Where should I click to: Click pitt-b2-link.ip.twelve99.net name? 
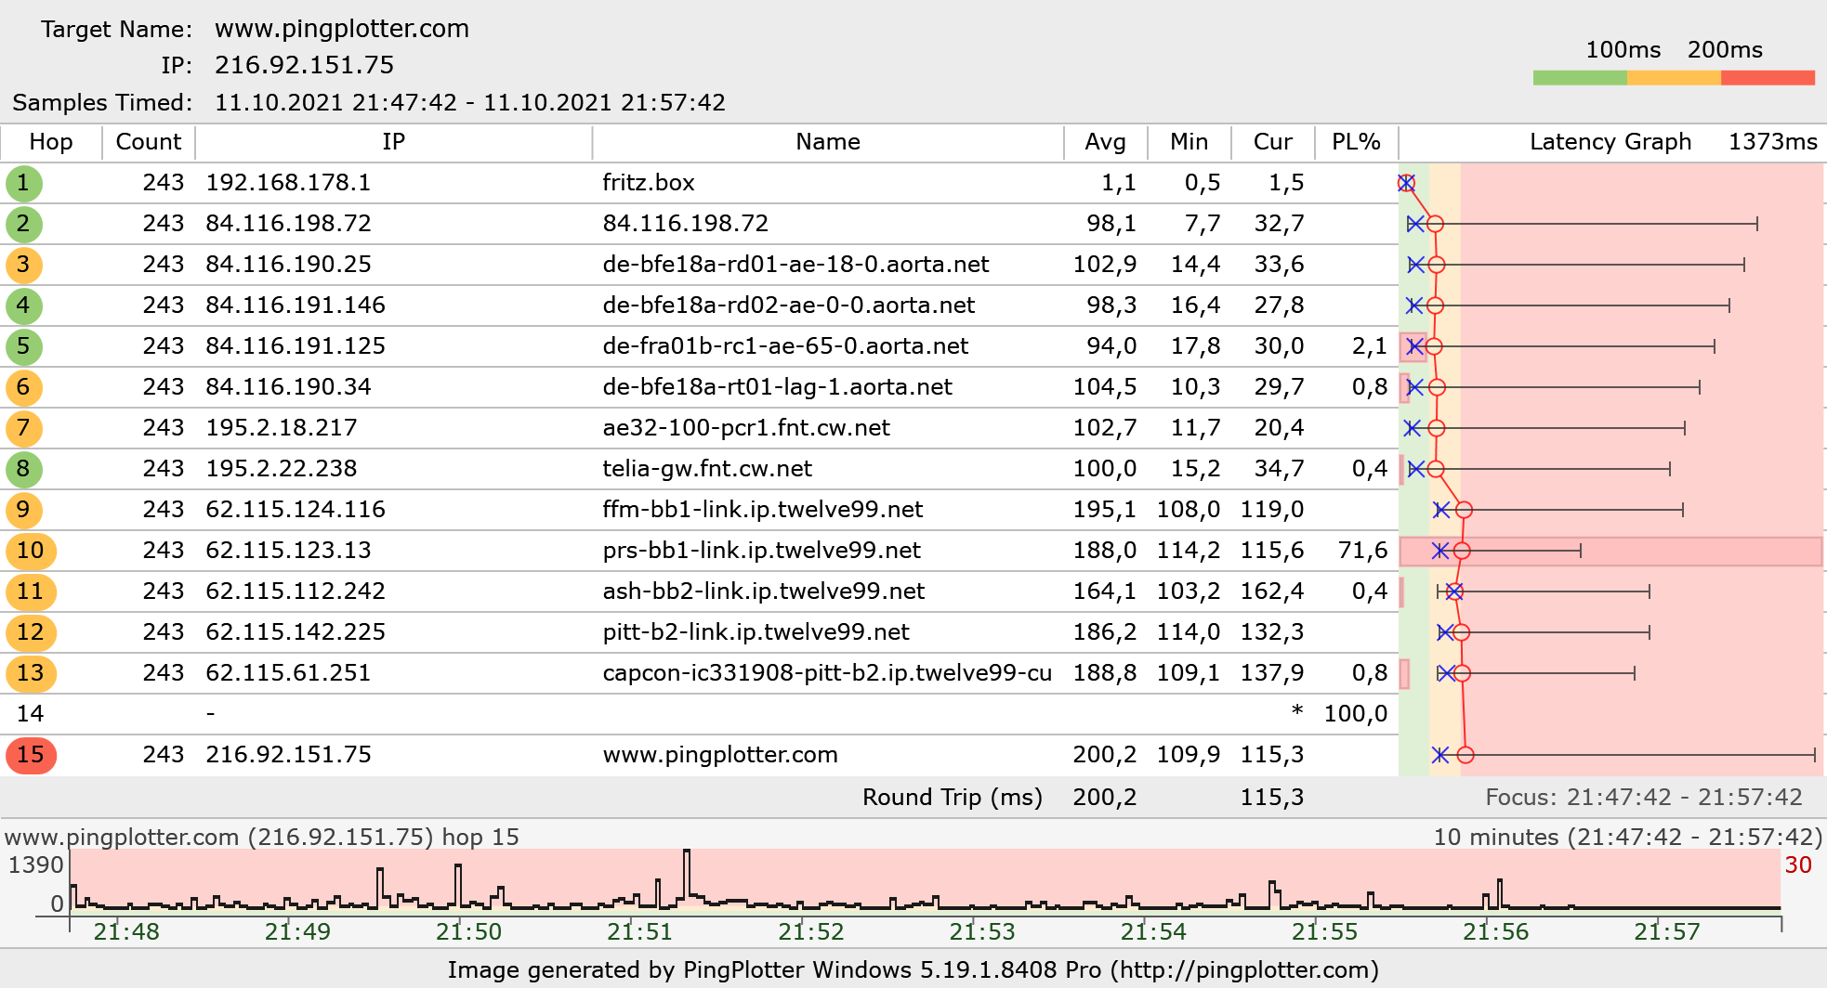[756, 632]
